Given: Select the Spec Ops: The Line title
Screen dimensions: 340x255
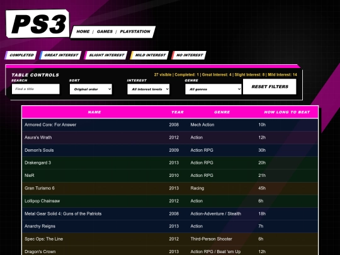Looking at the screenshot, I should coord(43,239).
